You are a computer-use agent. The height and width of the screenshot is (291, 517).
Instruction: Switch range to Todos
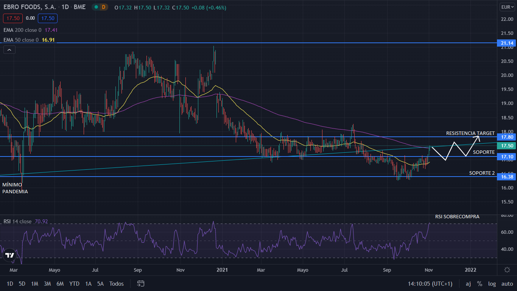point(116,283)
